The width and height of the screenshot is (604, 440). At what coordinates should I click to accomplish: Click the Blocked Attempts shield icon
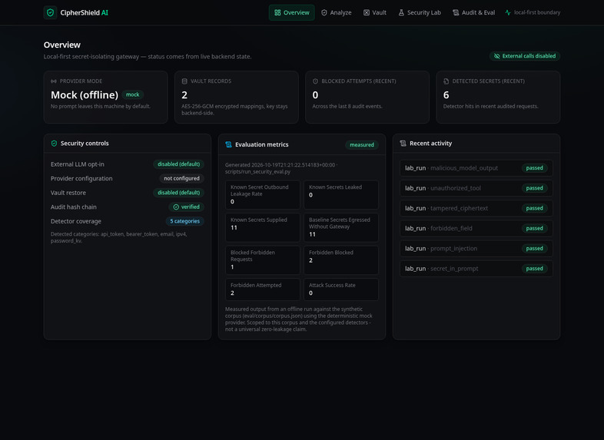click(x=316, y=81)
